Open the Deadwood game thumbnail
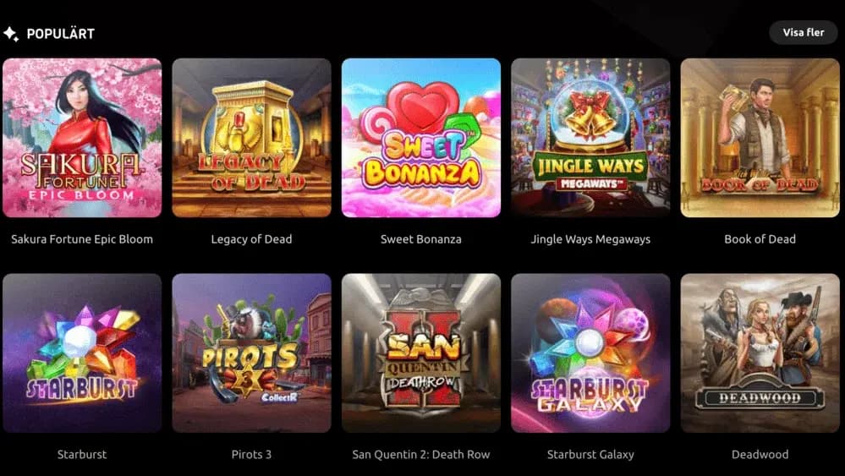 click(760, 353)
